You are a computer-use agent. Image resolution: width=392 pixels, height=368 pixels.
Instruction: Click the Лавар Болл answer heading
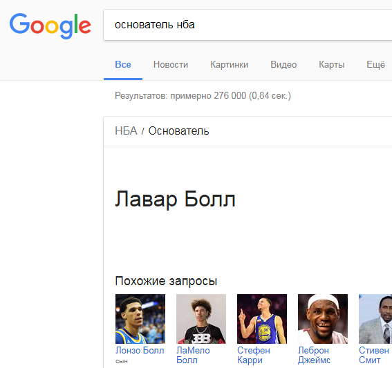(x=175, y=200)
